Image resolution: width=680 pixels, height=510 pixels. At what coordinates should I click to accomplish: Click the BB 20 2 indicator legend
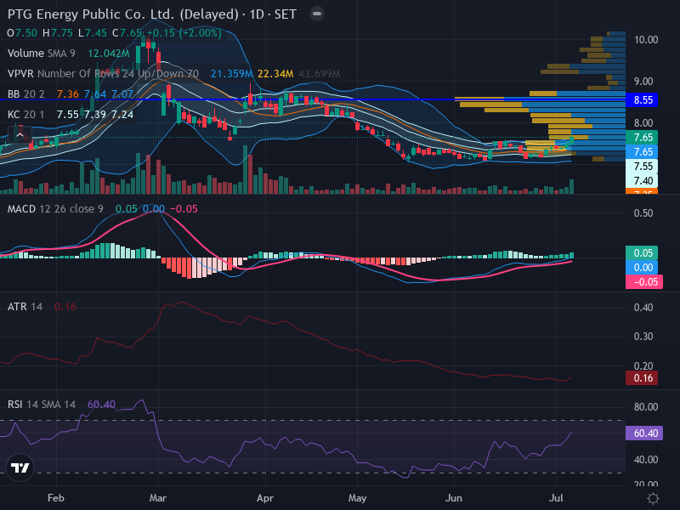(26, 94)
